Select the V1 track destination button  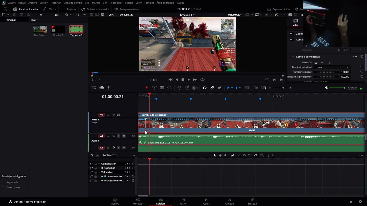(101, 115)
